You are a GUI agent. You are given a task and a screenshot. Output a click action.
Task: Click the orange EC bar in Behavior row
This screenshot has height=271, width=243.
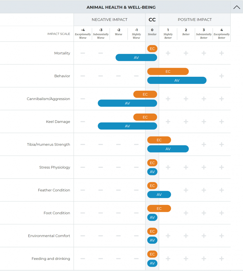168,71
